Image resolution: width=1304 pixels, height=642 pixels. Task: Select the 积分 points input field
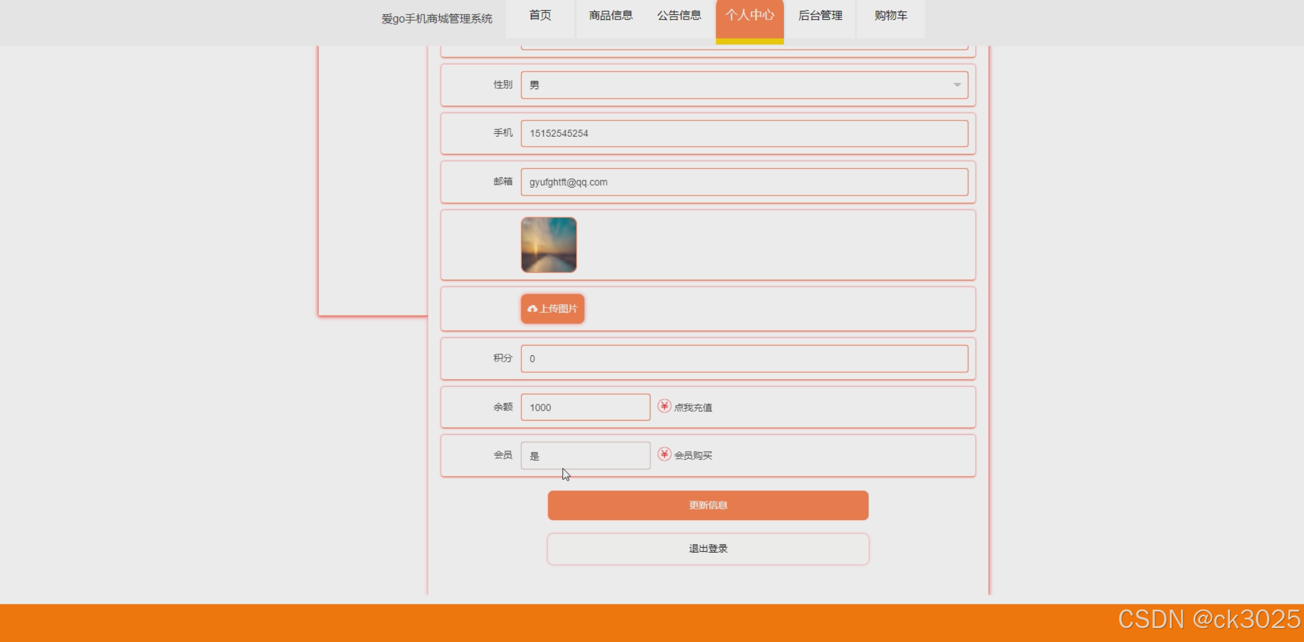743,359
